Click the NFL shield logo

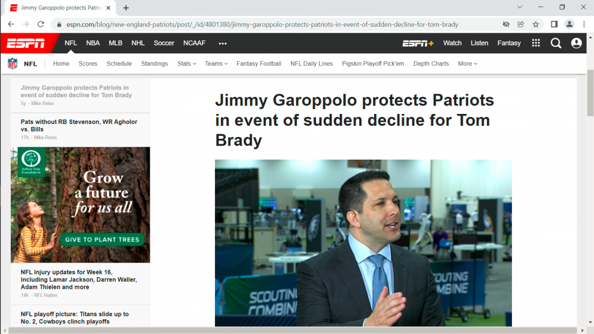coord(12,63)
